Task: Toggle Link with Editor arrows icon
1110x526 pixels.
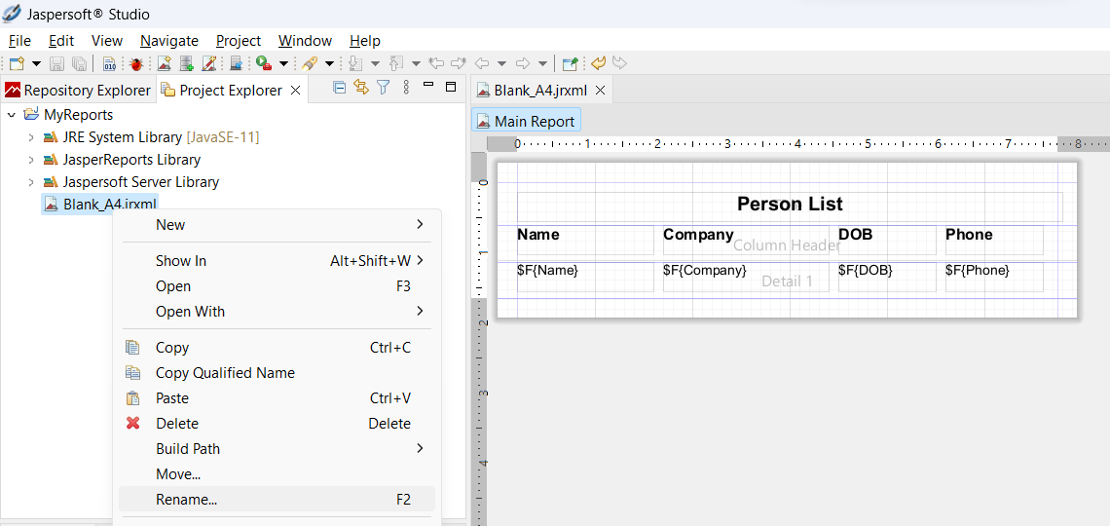Action: [361, 89]
